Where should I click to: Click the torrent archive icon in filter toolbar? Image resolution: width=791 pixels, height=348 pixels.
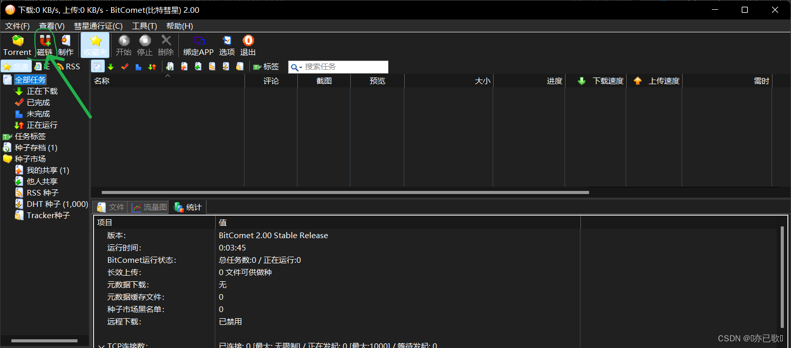170,67
